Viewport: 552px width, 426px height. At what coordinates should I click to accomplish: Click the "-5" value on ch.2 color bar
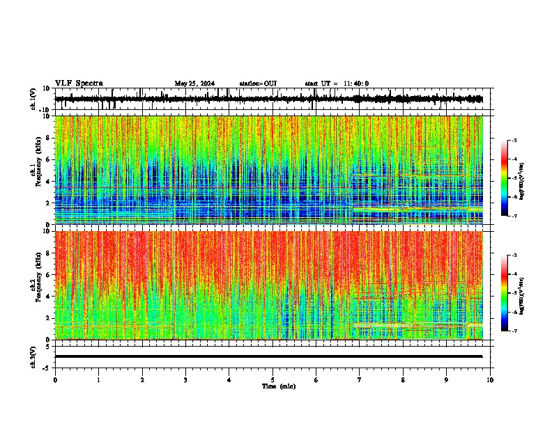click(x=514, y=293)
